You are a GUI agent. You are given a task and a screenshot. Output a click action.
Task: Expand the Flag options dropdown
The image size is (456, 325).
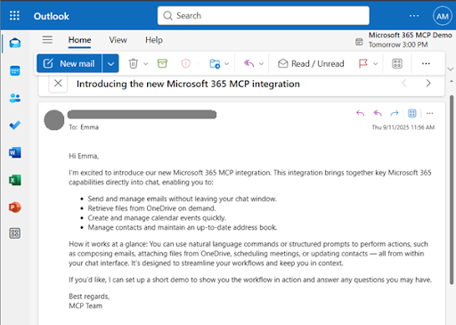[375, 63]
